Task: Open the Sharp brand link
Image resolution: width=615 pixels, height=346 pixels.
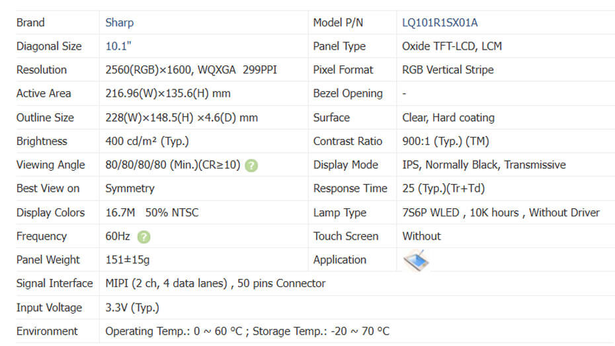Action: [119, 22]
